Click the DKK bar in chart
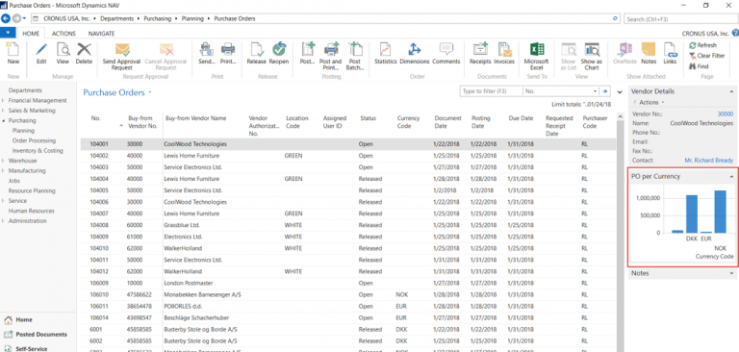The image size is (739, 352). tap(692, 214)
